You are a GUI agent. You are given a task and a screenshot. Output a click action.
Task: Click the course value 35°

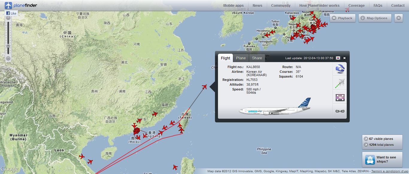[298, 72]
